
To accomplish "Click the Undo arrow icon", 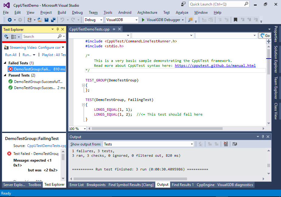I will (62, 20).
